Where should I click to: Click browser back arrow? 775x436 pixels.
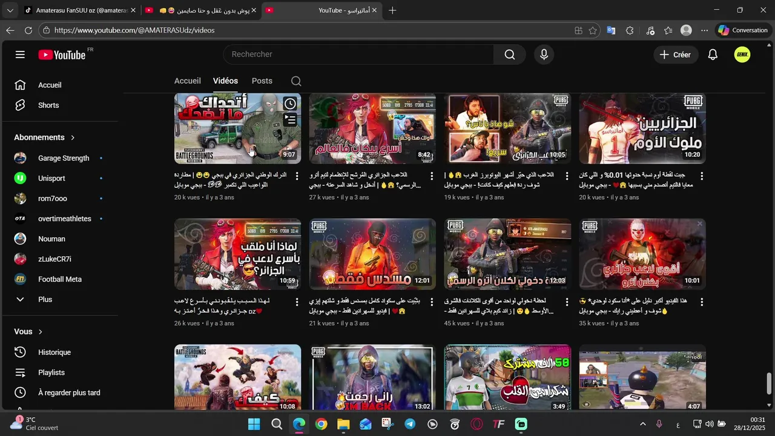[x=10, y=30]
